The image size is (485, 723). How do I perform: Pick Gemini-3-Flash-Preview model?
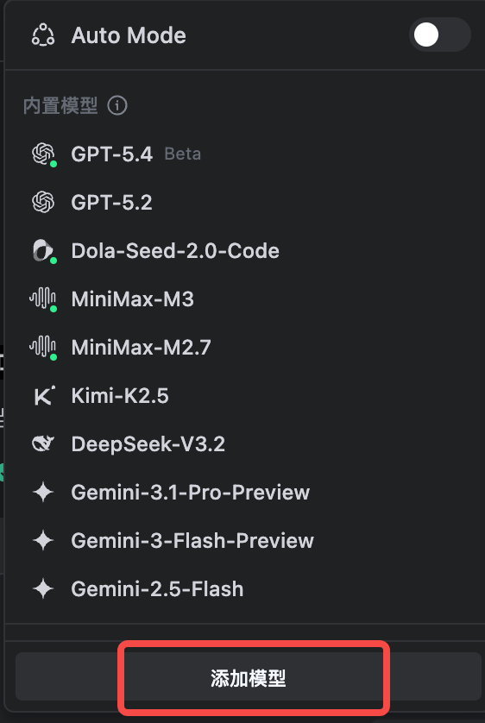coord(246,540)
